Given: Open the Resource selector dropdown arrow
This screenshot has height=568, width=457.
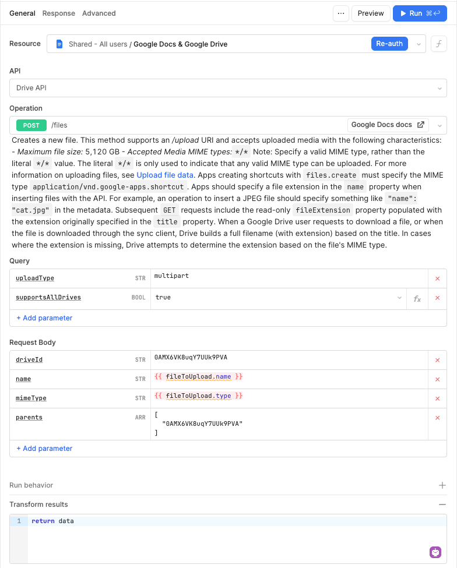Looking at the screenshot, I should tap(419, 44).
